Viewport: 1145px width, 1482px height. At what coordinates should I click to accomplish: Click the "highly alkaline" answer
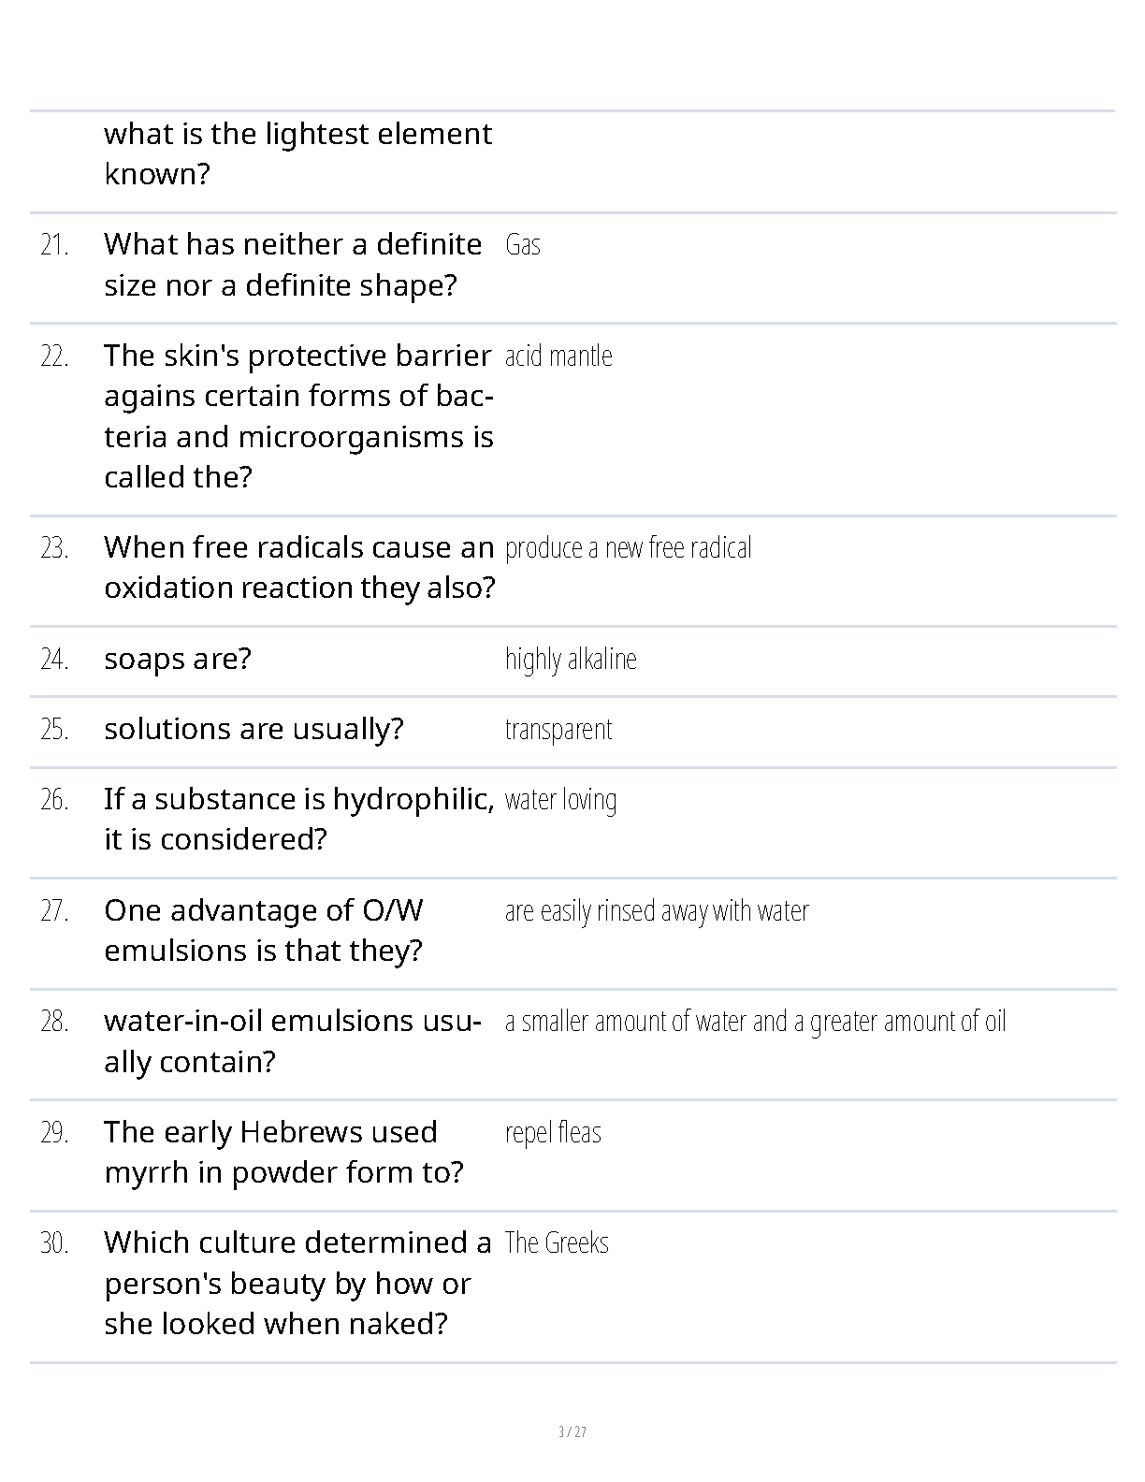point(571,660)
